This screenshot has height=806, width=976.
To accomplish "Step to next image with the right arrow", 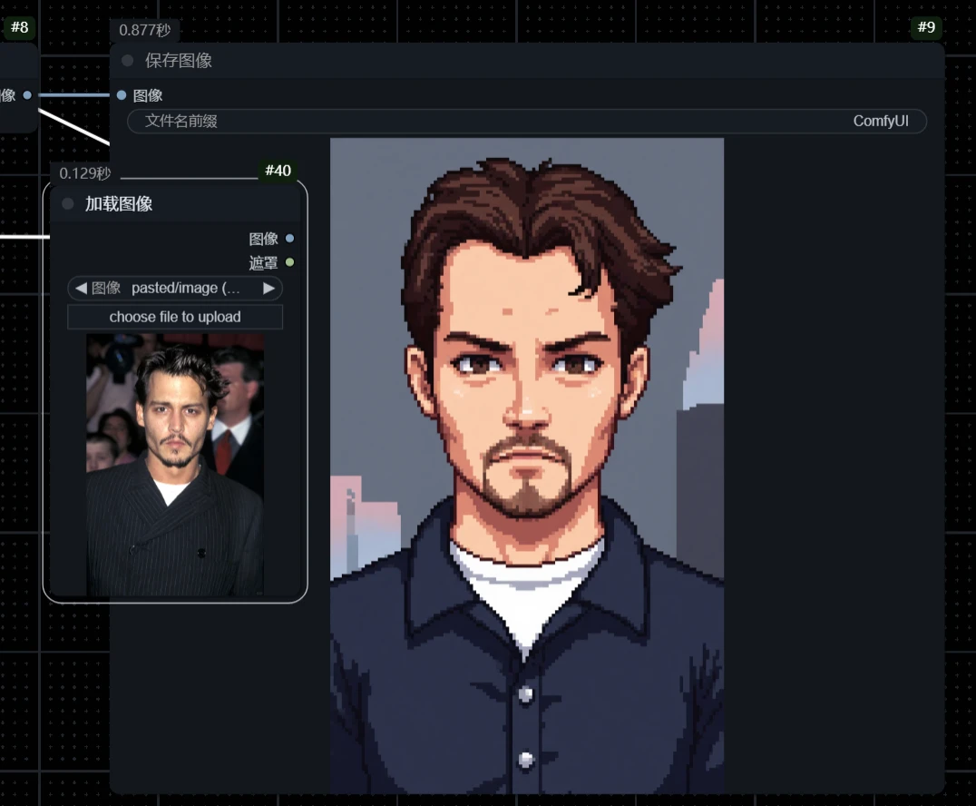I will [269, 288].
